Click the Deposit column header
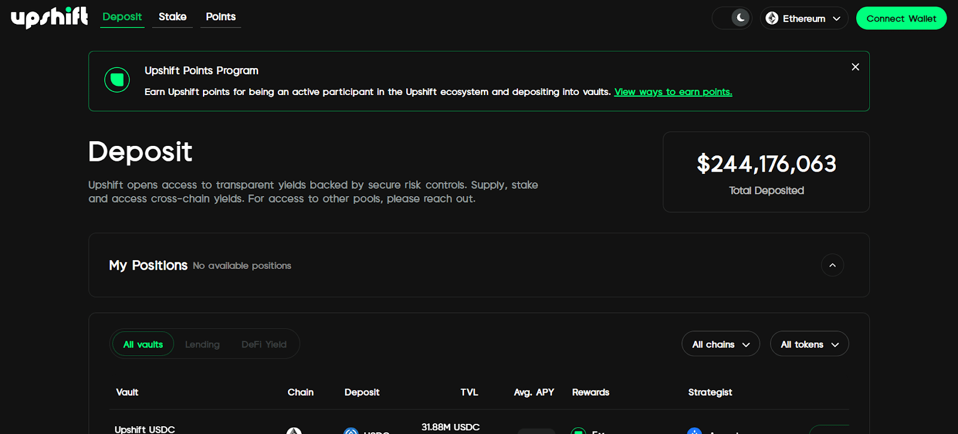Screen dimensions: 958x434 click(x=362, y=392)
